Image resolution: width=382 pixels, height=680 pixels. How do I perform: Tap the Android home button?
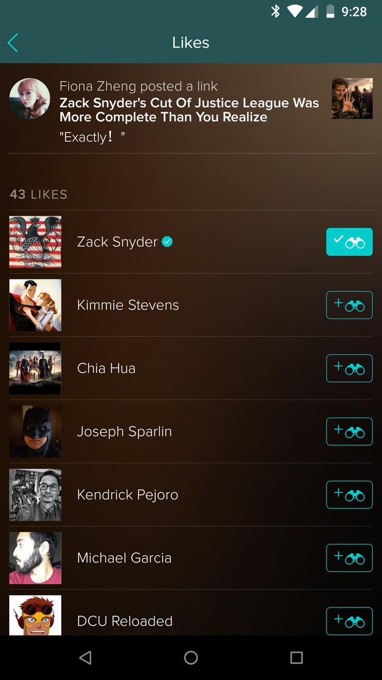tap(191, 658)
